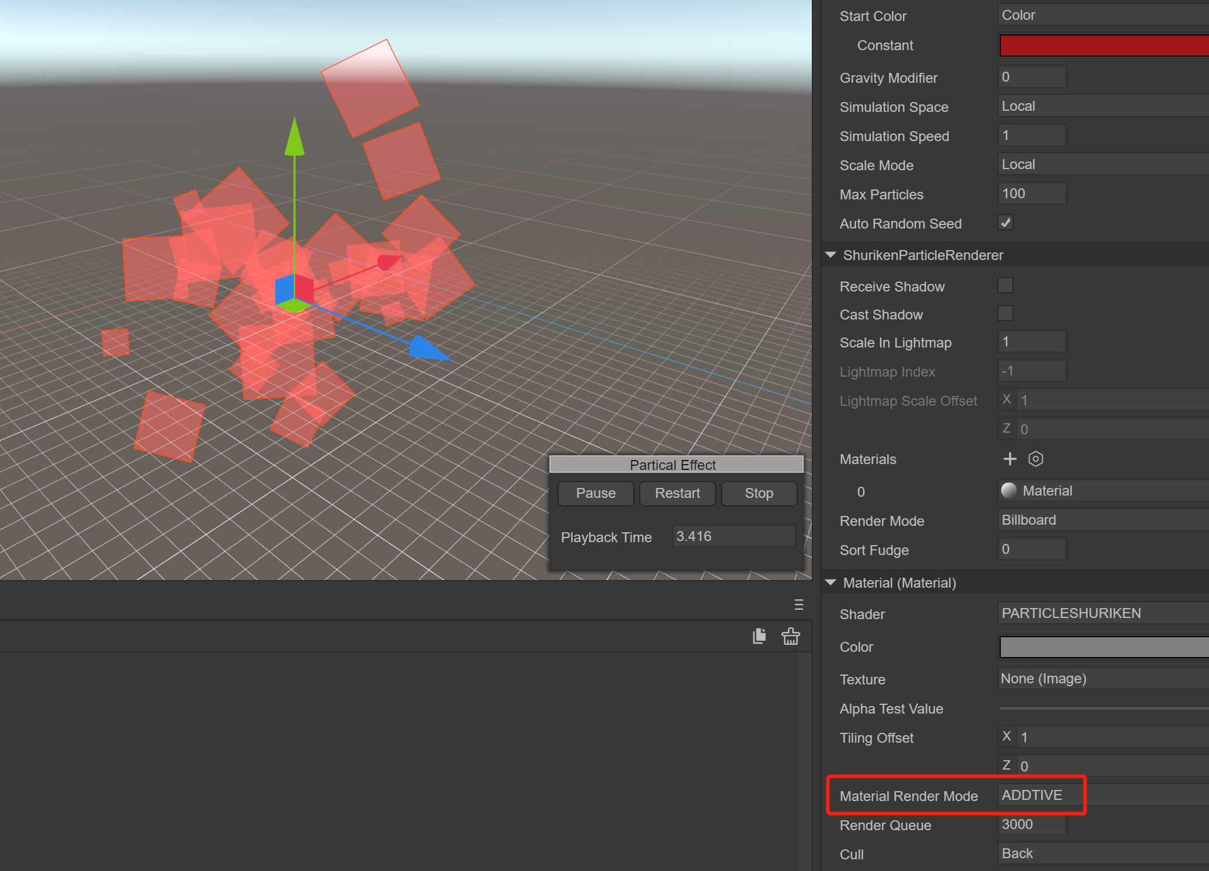
Task: Disable the Auto Random Seed checkbox
Action: 1005,223
